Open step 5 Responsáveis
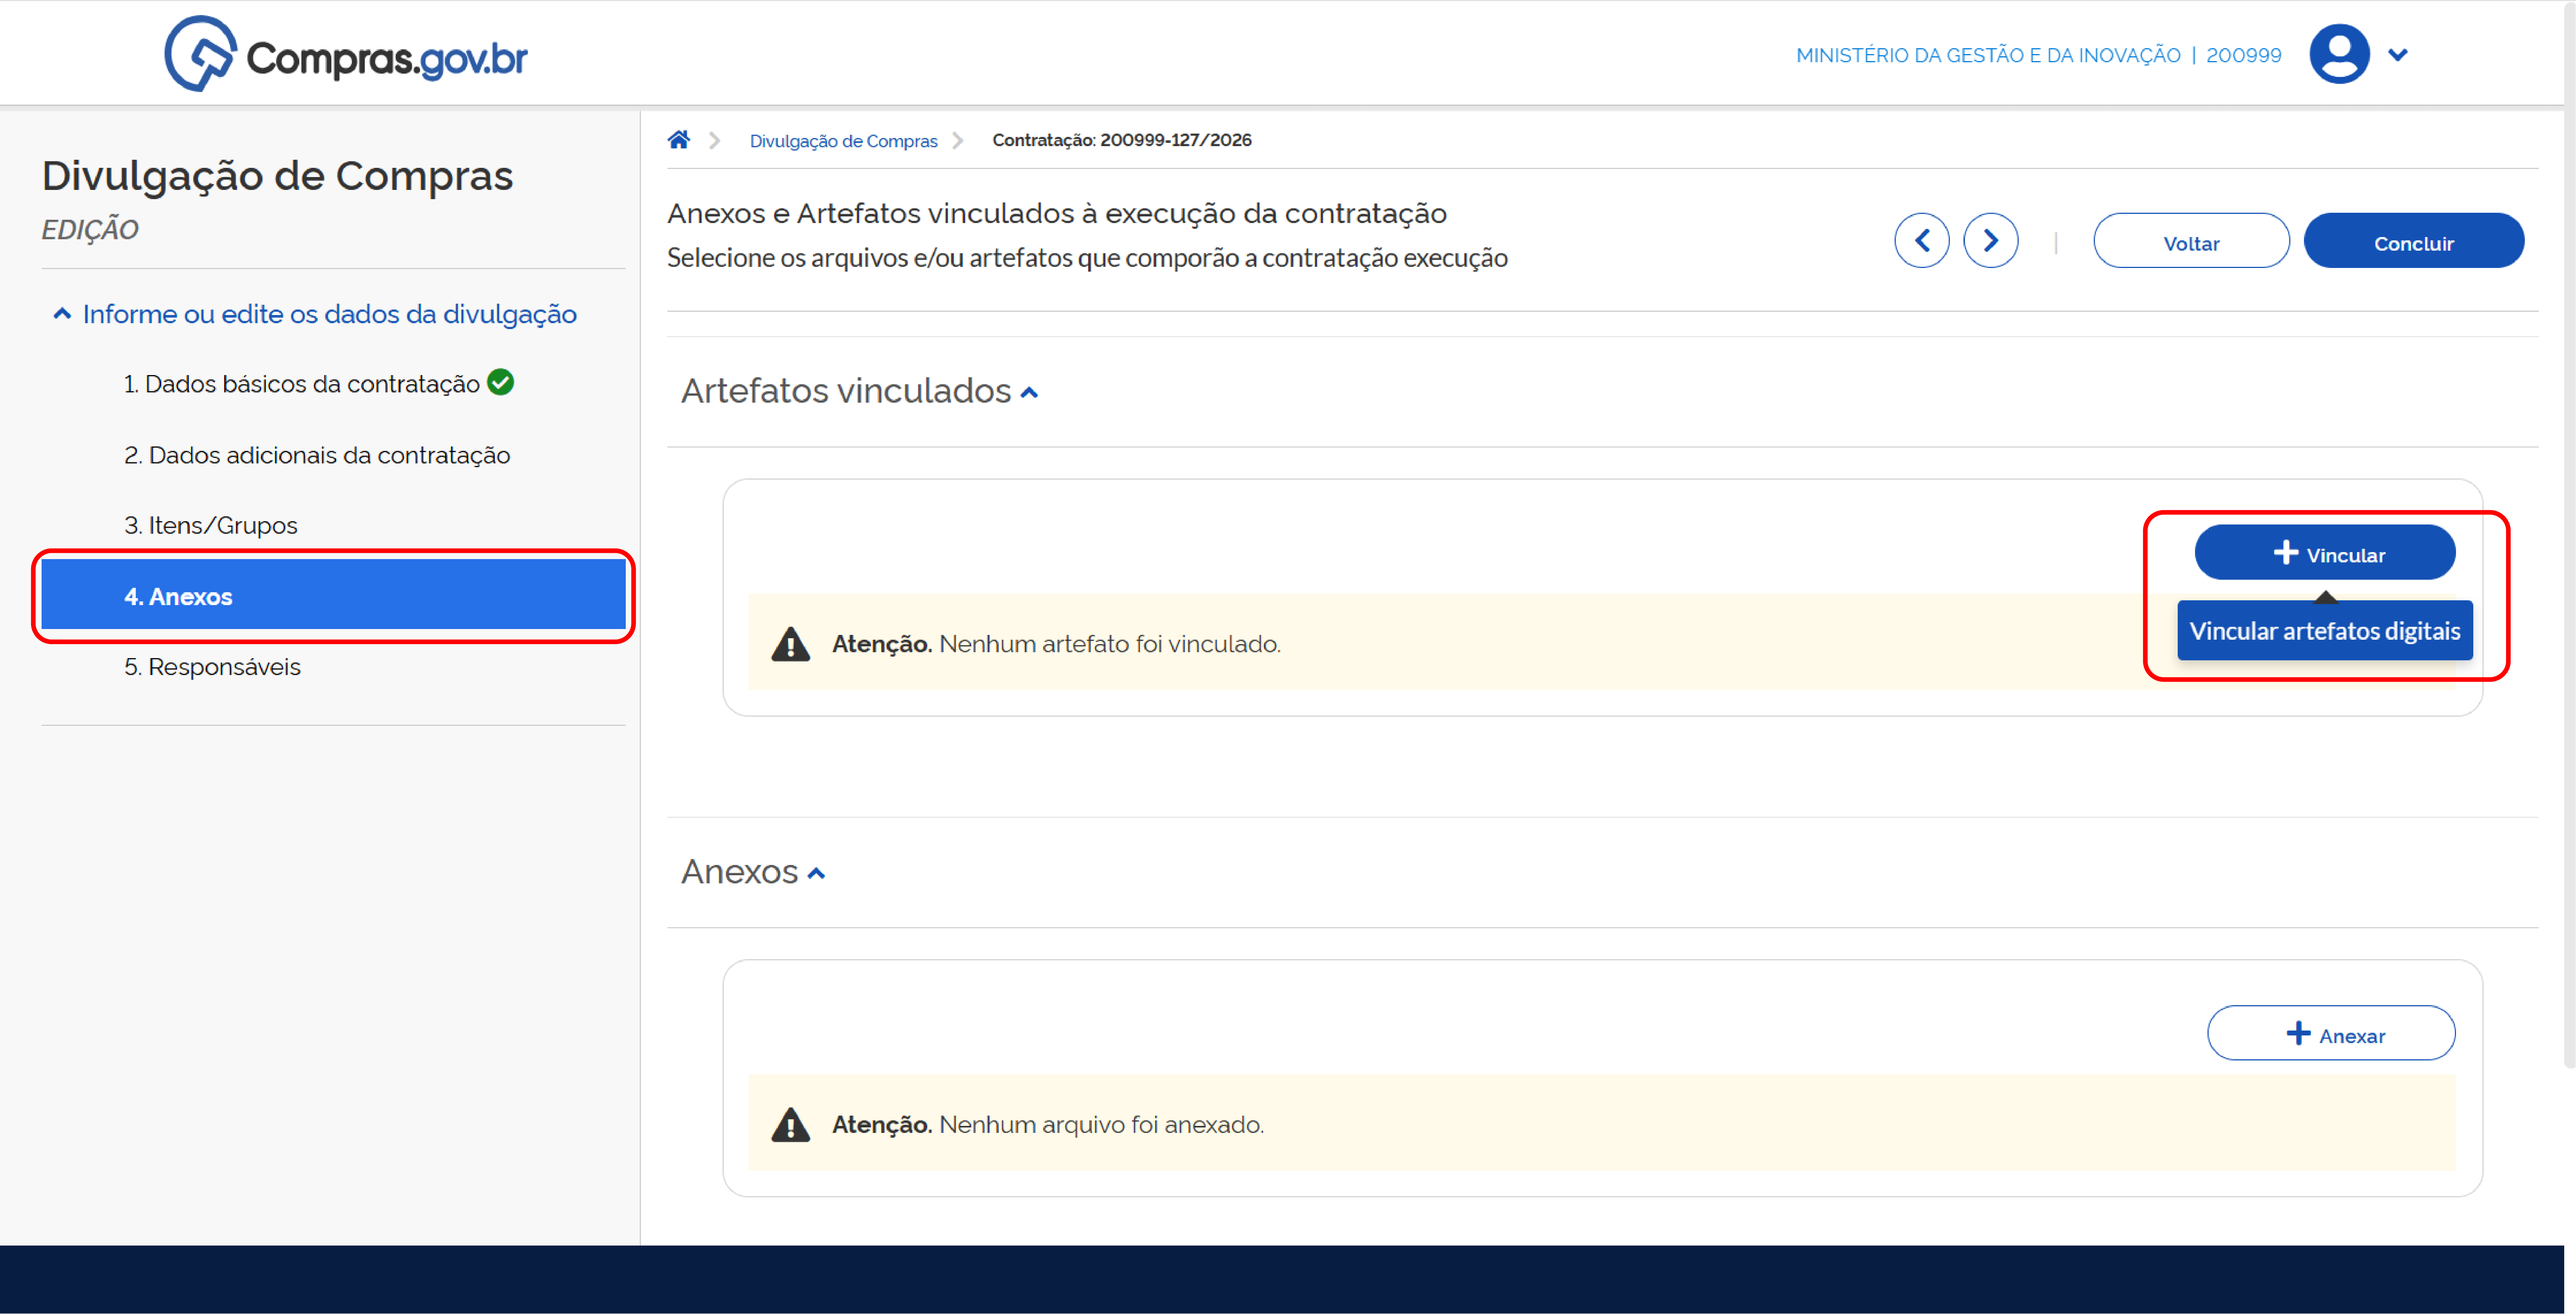This screenshot has height=1314, width=2576. [x=212, y=667]
